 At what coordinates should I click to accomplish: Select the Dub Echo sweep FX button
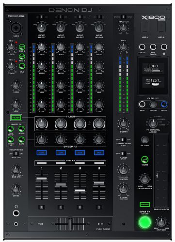click(x=11, y=129)
